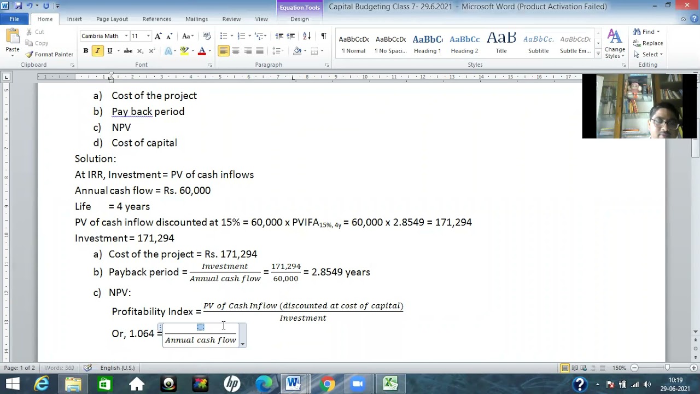Open the Font name combo box

[x=104, y=36]
